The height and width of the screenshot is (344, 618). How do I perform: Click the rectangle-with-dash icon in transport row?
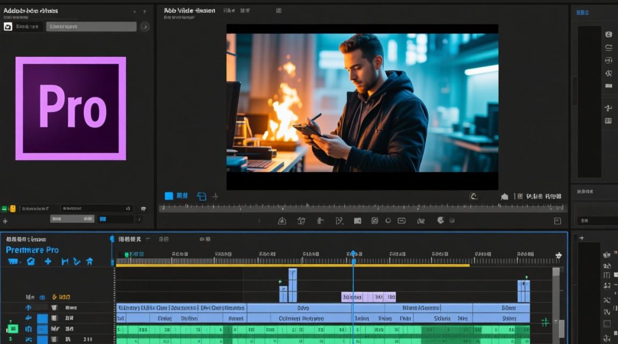[401, 221]
